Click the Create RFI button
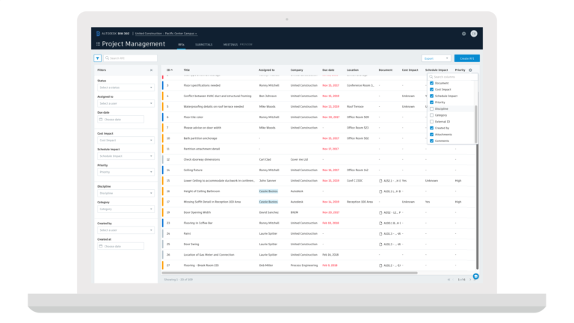The height and width of the screenshot is (323, 574). tap(466, 58)
